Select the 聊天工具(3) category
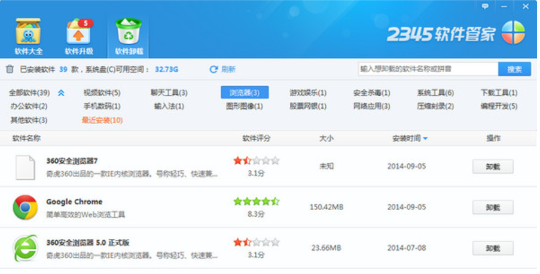This screenshot has width=540, height=274. (x=169, y=93)
